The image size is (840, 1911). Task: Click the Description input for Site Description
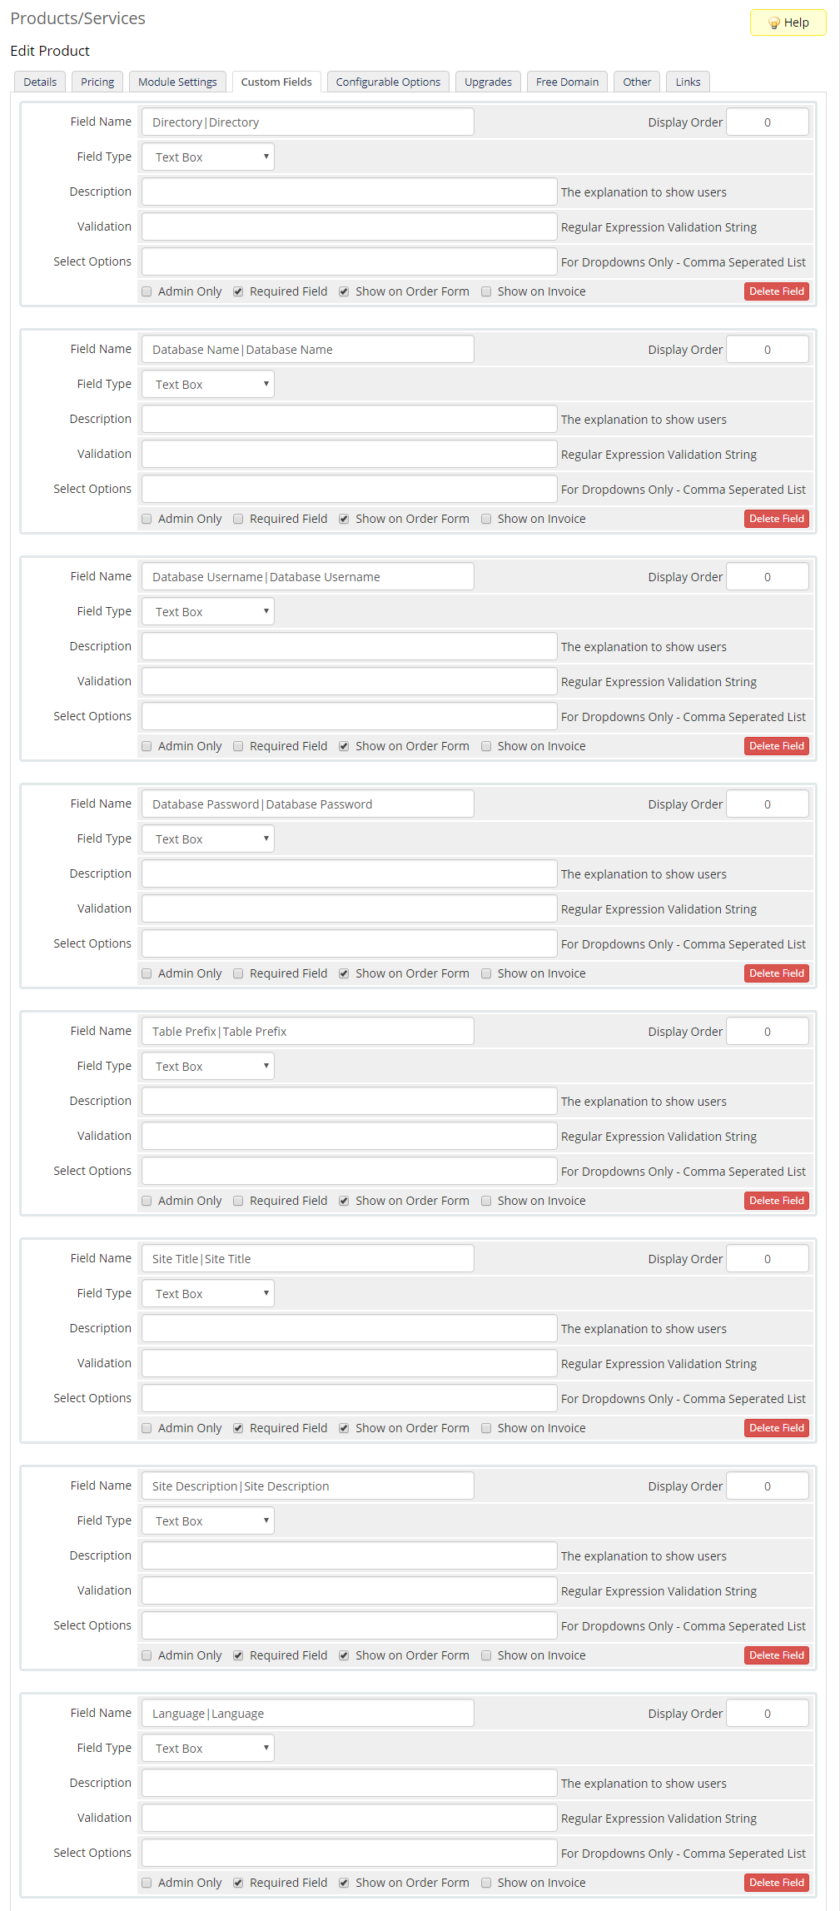[350, 1555]
